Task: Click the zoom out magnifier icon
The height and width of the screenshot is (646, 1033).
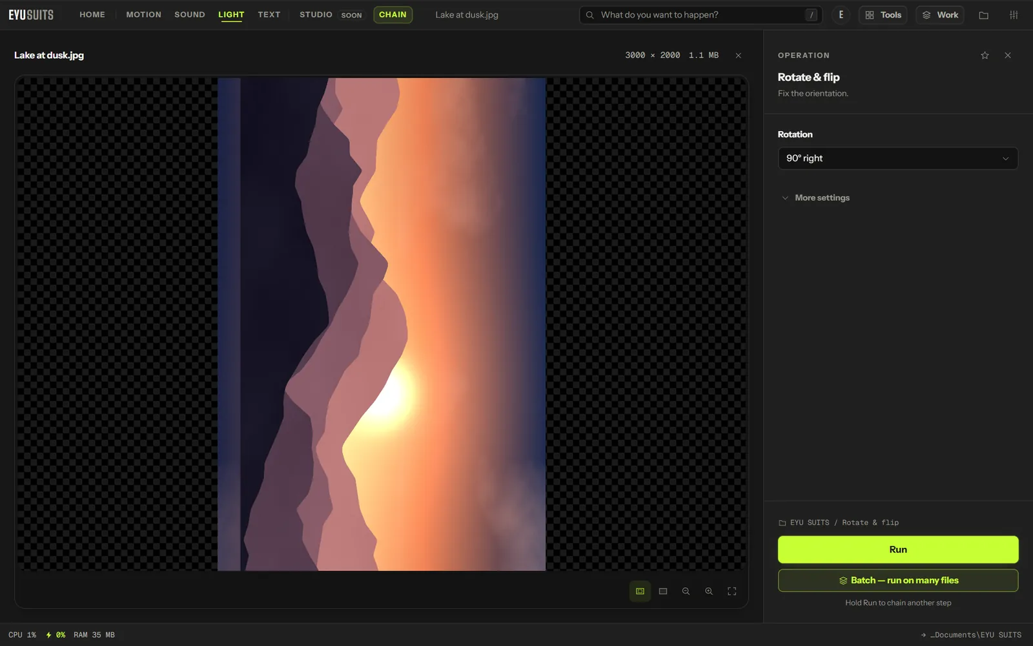Action: (686, 591)
